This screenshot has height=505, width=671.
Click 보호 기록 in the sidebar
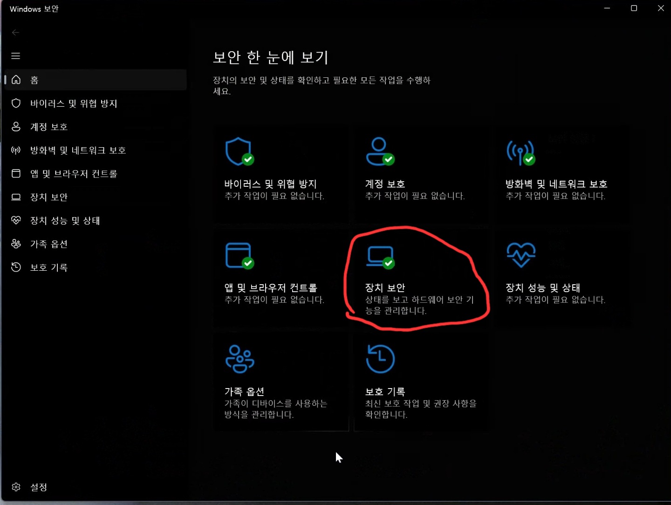pyautogui.click(x=49, y=267)
